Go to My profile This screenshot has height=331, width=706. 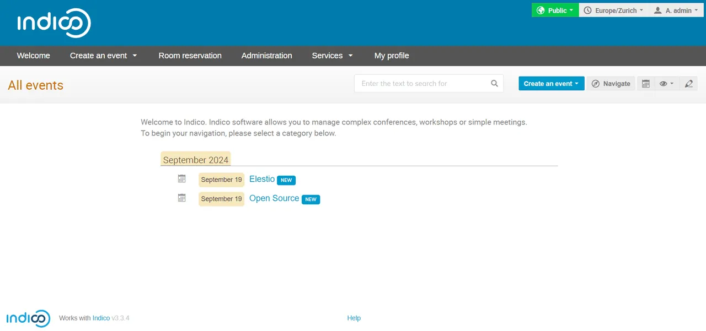(392, 56)
